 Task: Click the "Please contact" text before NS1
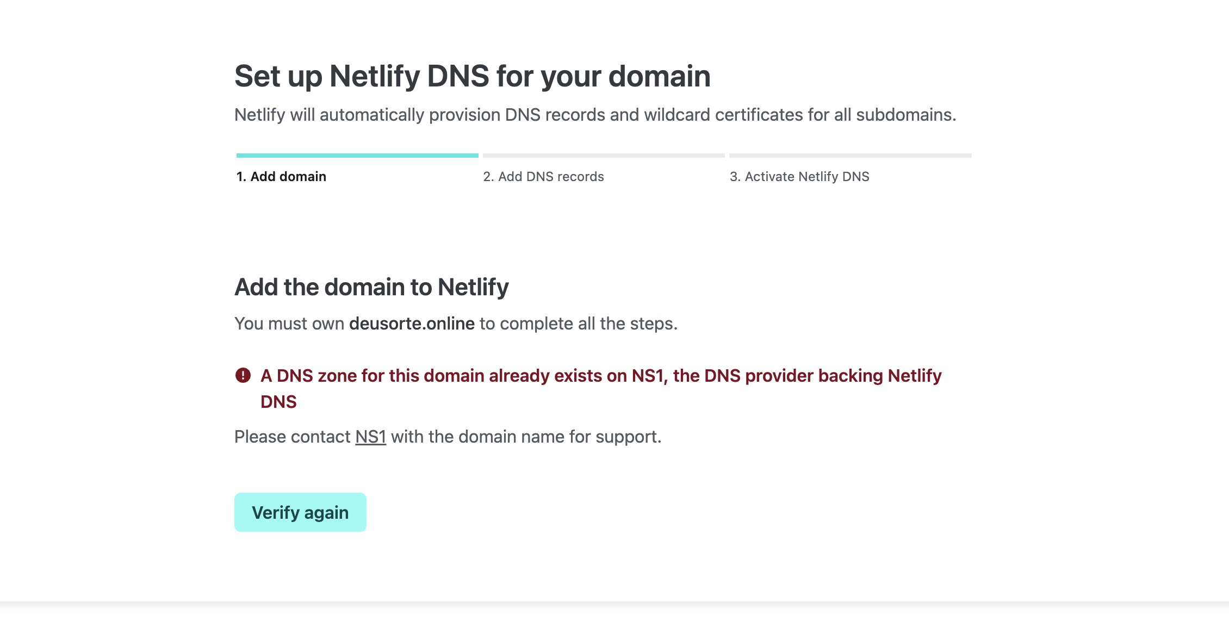293,437
